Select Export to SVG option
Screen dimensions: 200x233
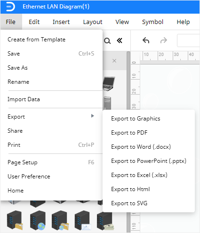click(129, 203)
